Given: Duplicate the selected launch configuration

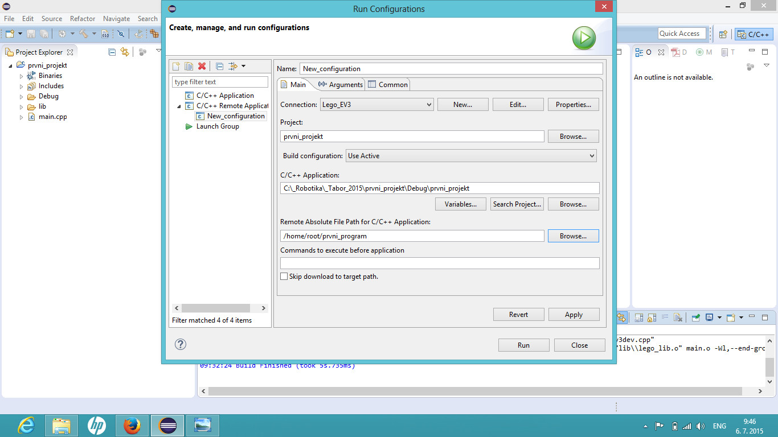Looking at the screenshot, I should [x=189, y=67].
